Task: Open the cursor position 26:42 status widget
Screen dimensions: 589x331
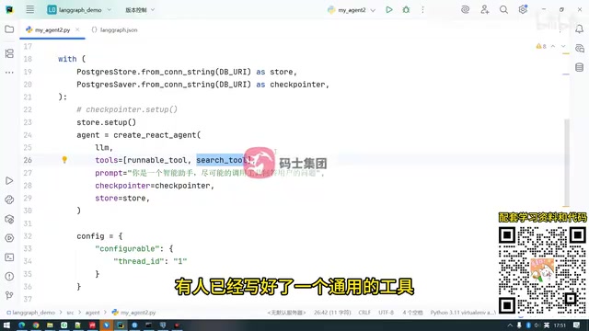Action: [x=332, y=313]
